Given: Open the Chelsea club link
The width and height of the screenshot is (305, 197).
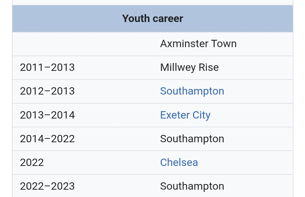Looking at the screenshot, I should click(x=179, y=163).
